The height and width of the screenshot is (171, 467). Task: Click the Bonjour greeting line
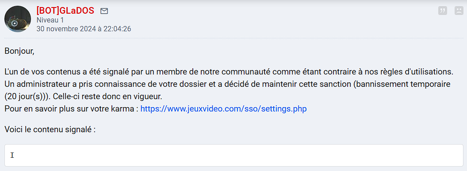[x=19, y=52]
